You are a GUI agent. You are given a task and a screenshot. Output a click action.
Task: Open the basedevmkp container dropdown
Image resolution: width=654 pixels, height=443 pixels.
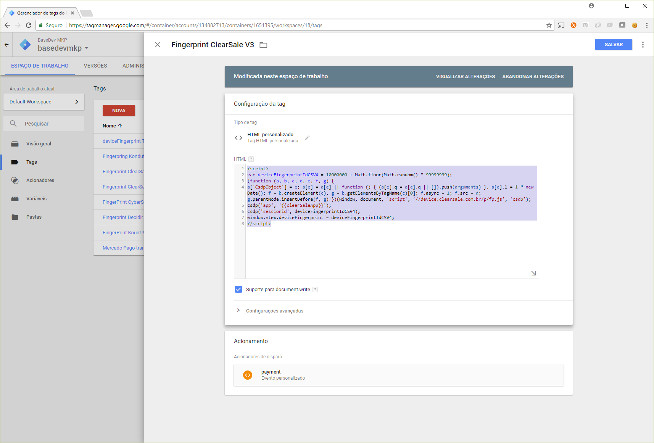pos(63,48)
